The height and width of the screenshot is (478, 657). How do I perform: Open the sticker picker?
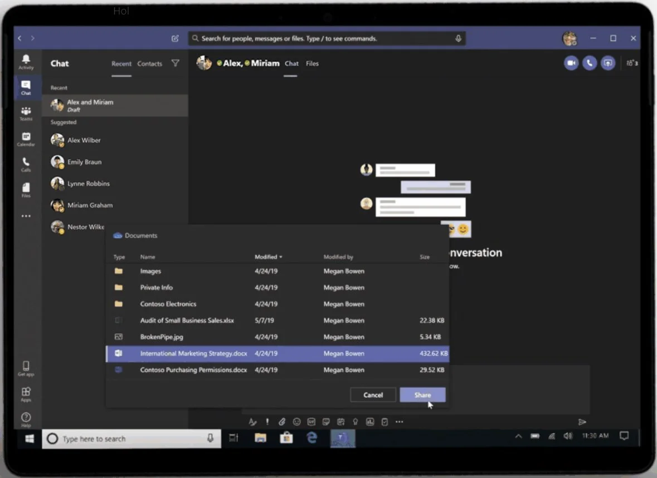[326, 422]
